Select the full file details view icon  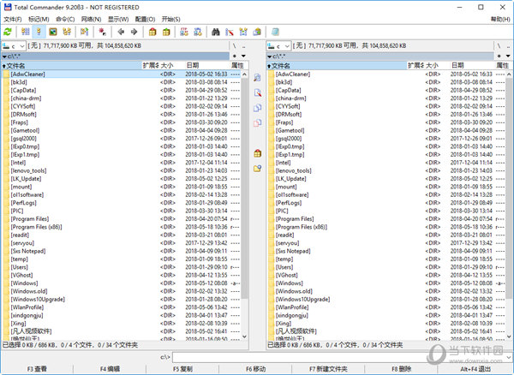[x=39, y=32]
